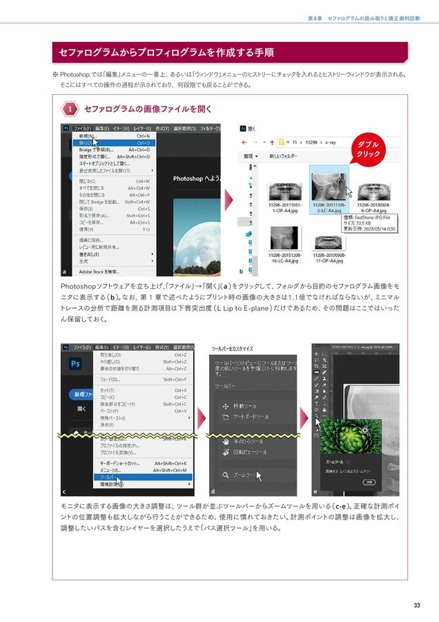Select the Clone Stamp tool in panel e

(324, 379)
